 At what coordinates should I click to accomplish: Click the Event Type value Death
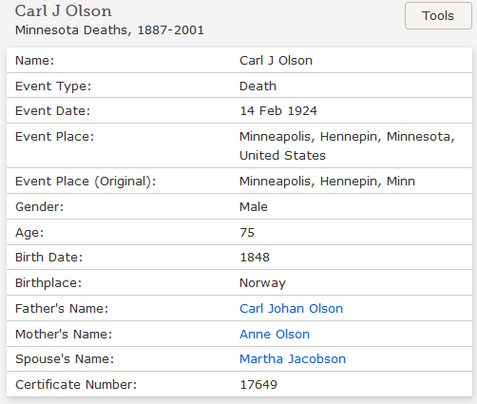point(258,86)
